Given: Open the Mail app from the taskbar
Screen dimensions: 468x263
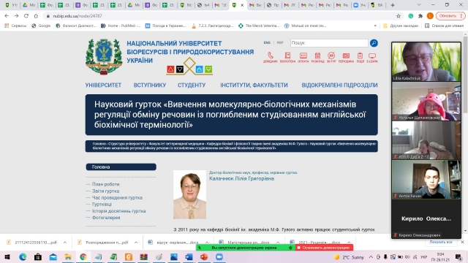Looking at the screenshot, I should [53, 256].
